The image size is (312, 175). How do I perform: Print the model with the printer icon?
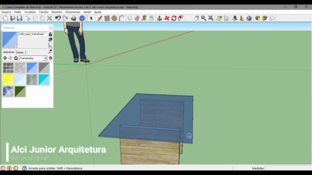point(74,18)
